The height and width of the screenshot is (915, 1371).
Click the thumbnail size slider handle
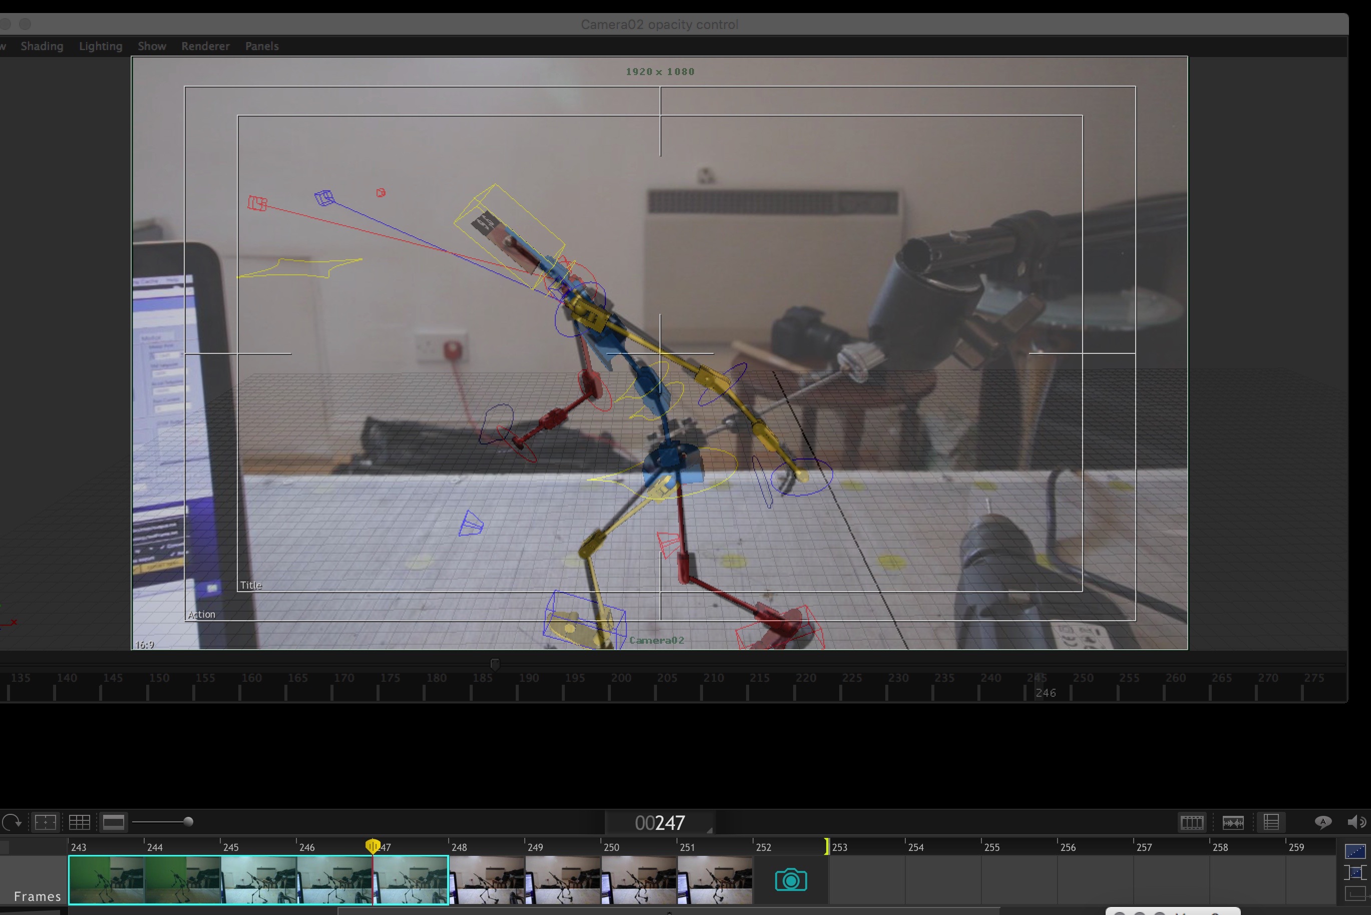pyautogui.click(x=188, y=821)
